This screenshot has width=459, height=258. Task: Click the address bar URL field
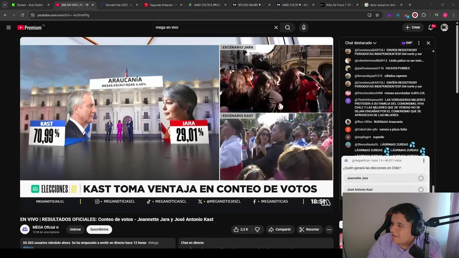coord(197,15)
